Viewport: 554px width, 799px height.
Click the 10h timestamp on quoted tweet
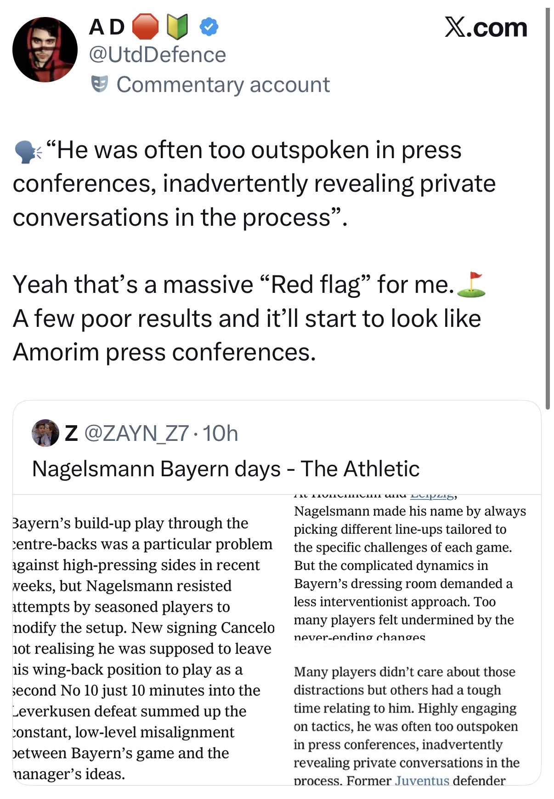coord(220,433)
